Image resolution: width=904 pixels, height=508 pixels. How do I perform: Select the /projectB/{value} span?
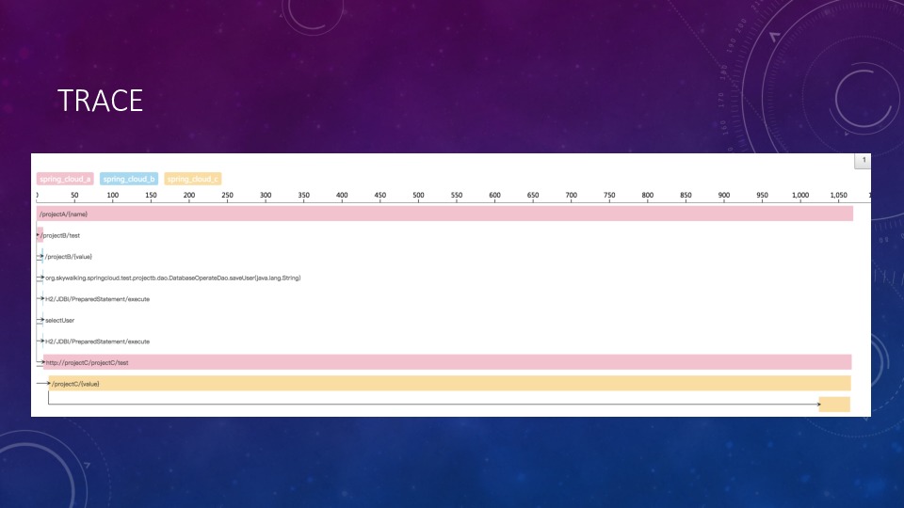click(69, 256)
